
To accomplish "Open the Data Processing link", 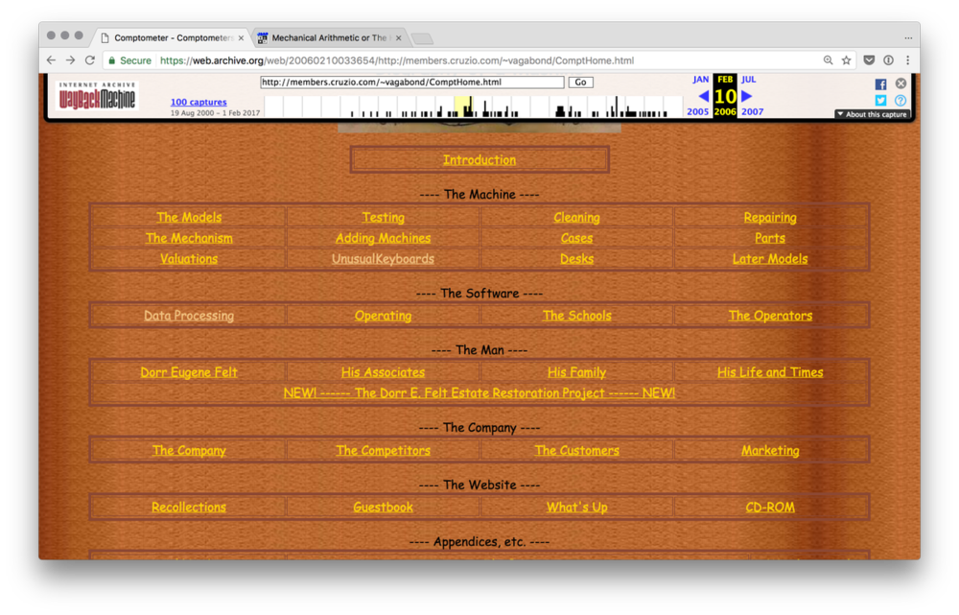I will click(189, 316).
